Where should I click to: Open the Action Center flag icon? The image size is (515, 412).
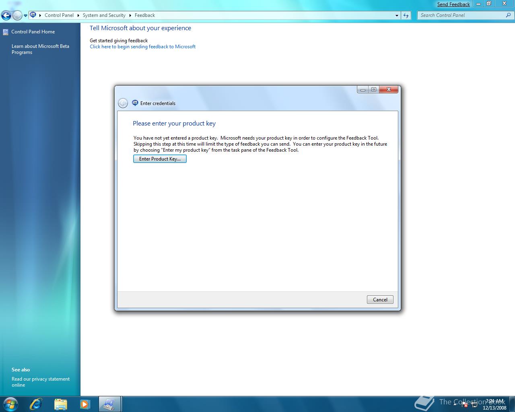click(x=464, y=404)
